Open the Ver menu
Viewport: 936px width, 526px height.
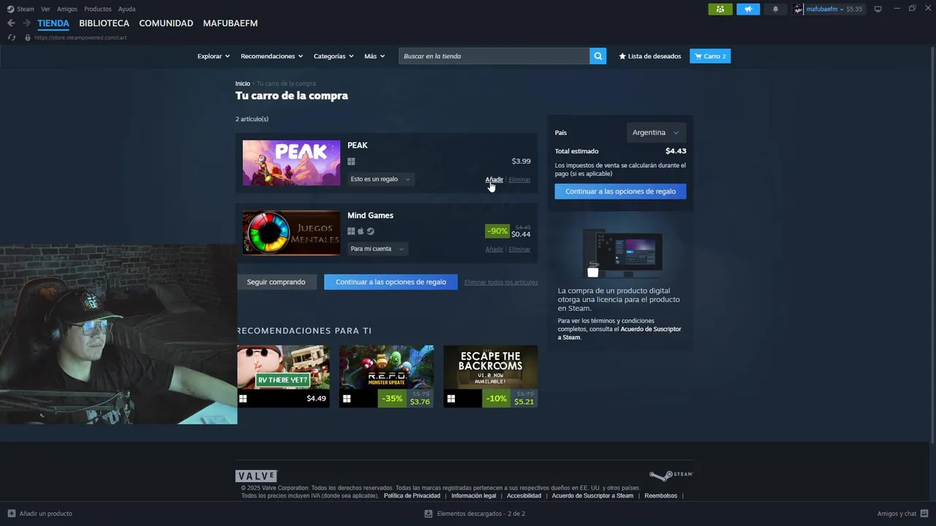pyautogui.click(x=45, y=9)
